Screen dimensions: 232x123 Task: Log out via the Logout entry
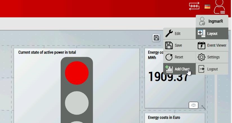click(x=212, y=69)
